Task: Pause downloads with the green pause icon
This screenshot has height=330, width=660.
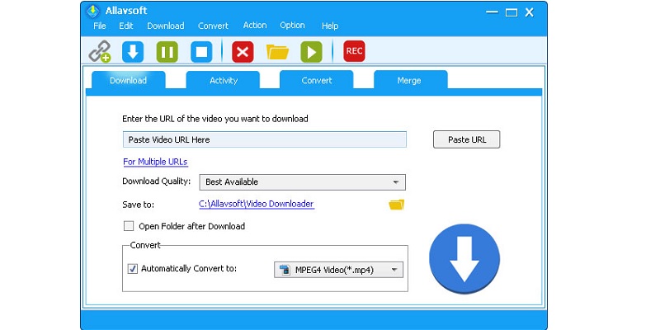Action: pyautogui.click(x=167, y=52)
